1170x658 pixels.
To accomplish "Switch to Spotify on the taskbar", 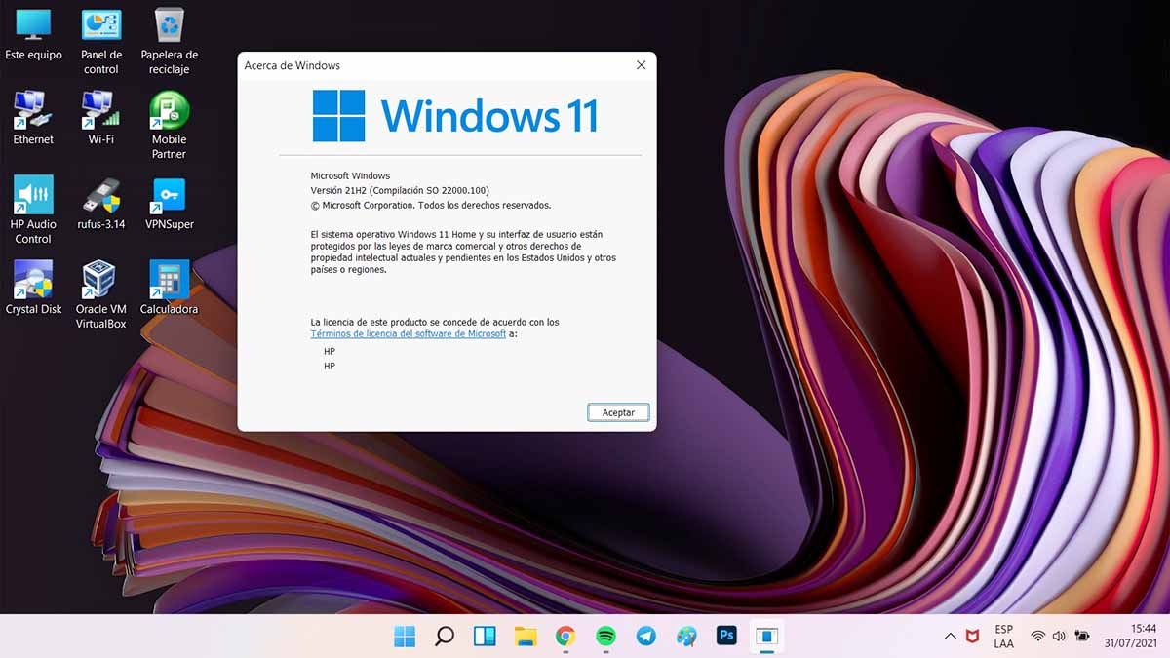I will point(605,637).
